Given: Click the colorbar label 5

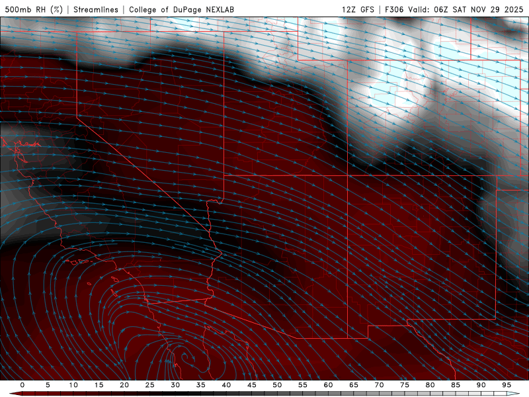Looking at the screenshot, I should tap(48, 385).
